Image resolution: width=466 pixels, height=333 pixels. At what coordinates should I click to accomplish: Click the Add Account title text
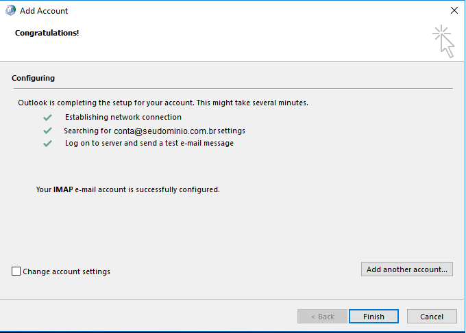pyautogui.click(x=44, y=11)
